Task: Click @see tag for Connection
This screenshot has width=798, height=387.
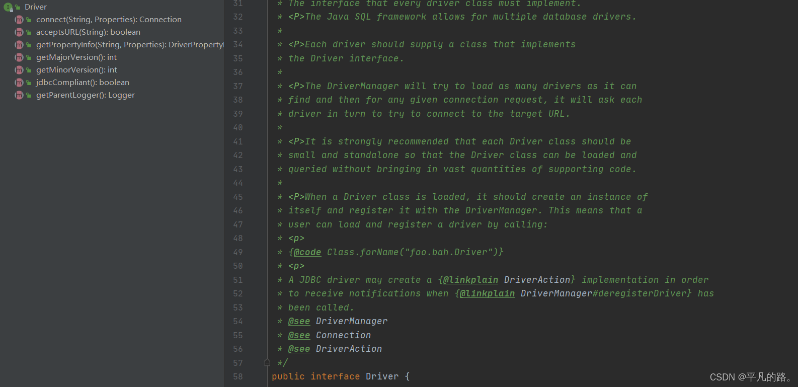Action: [299, 335]
